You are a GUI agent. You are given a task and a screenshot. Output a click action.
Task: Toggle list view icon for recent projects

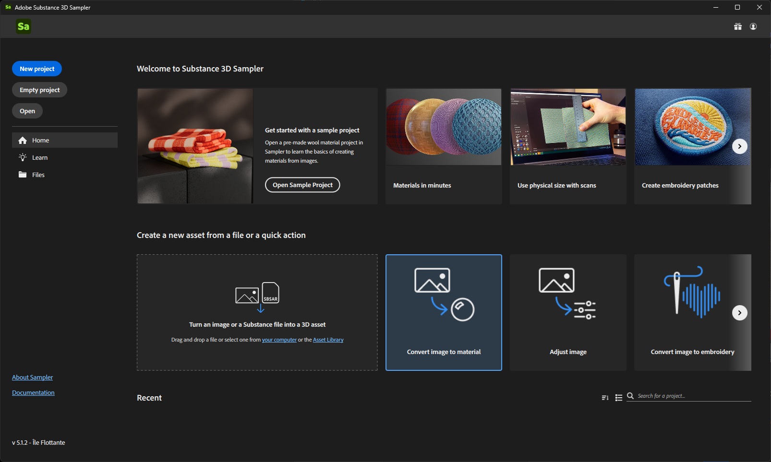coord(619,398)
